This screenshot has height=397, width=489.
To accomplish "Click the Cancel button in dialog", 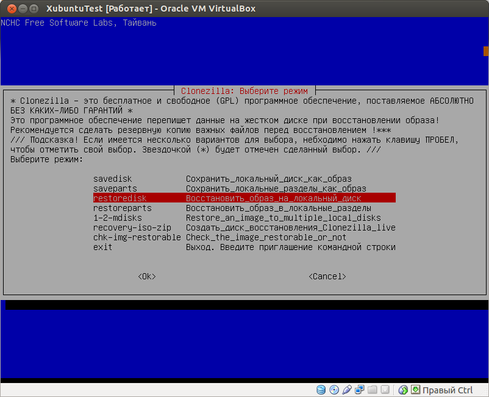I will pos(327,276).
